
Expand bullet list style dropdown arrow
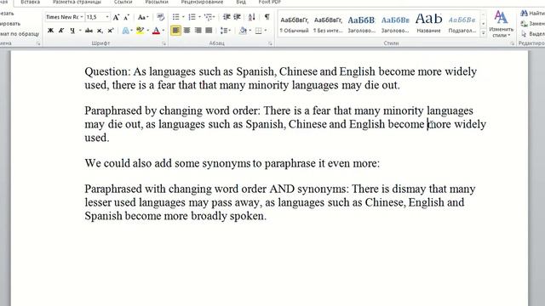[x=183, y=17]
